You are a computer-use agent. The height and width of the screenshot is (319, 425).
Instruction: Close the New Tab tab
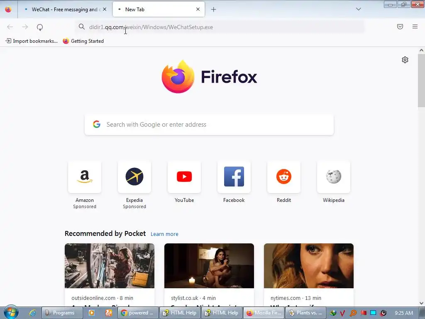pos(198,9)
